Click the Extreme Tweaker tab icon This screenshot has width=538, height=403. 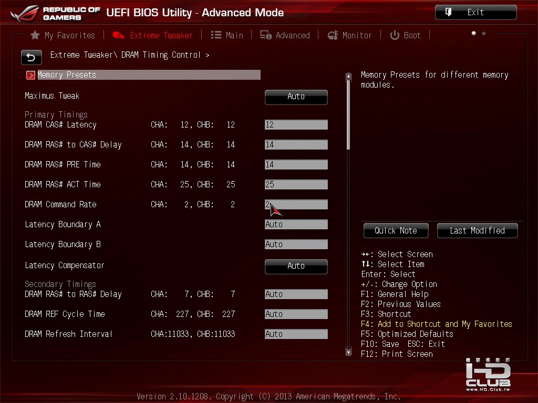[119, 35]
